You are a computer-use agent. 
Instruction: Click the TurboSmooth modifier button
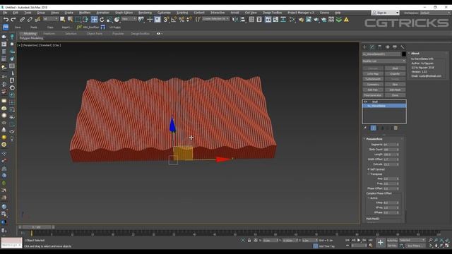373,79
